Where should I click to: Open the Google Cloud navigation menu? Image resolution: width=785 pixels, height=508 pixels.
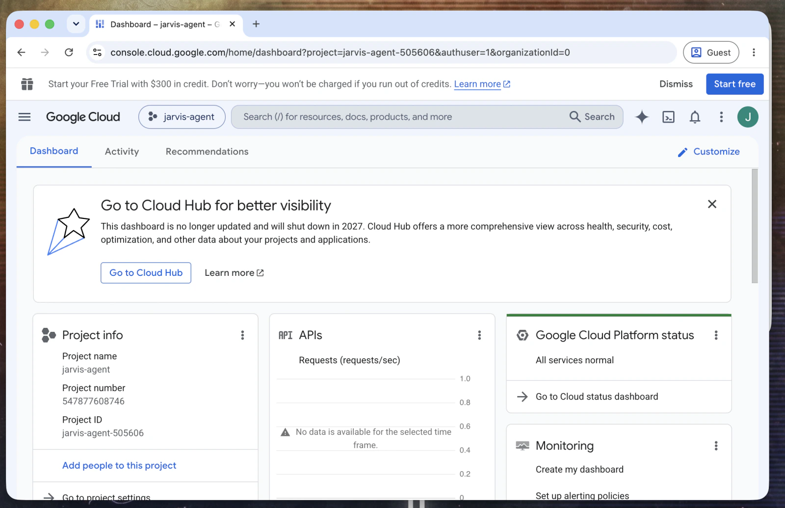[25, 117]
